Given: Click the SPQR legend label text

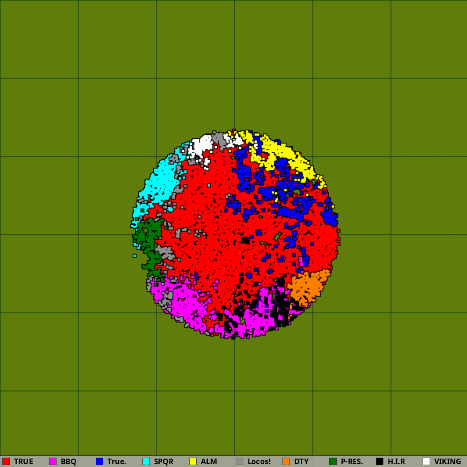Looking at the screenshot, I should coord(163,461).
